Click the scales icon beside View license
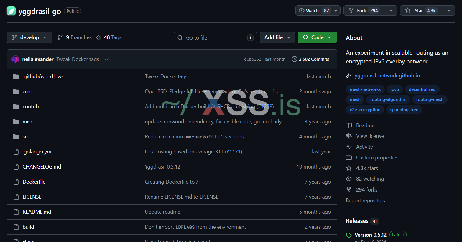The width and height of the screenshot is (462, 242). coord(349,136)
